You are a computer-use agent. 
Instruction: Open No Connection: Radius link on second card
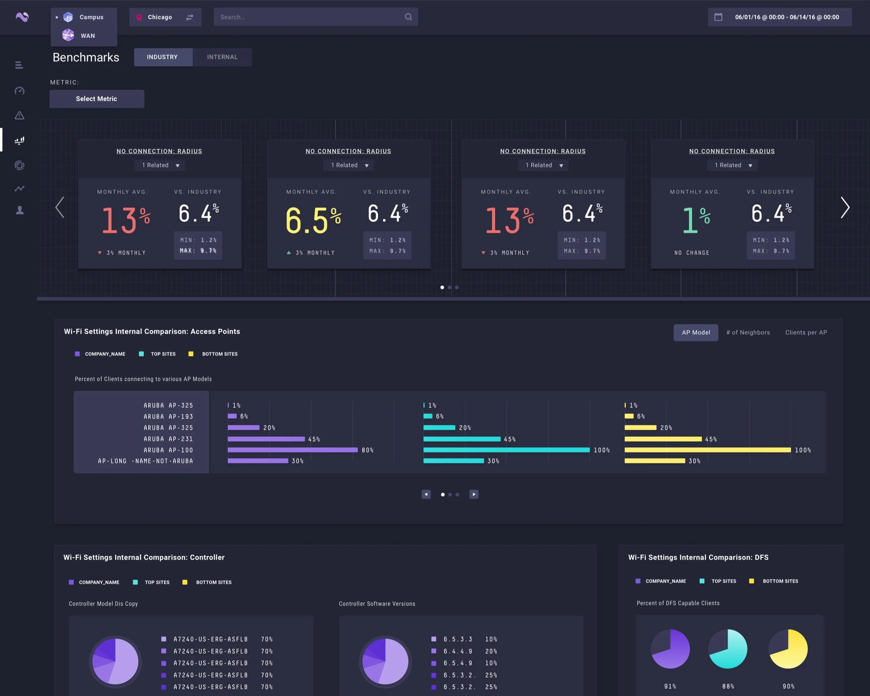click(x=348, y=151)
